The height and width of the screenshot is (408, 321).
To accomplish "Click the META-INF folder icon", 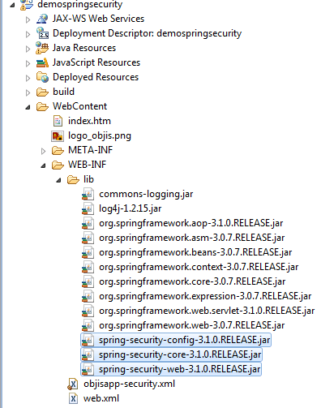I will [58, 151].
